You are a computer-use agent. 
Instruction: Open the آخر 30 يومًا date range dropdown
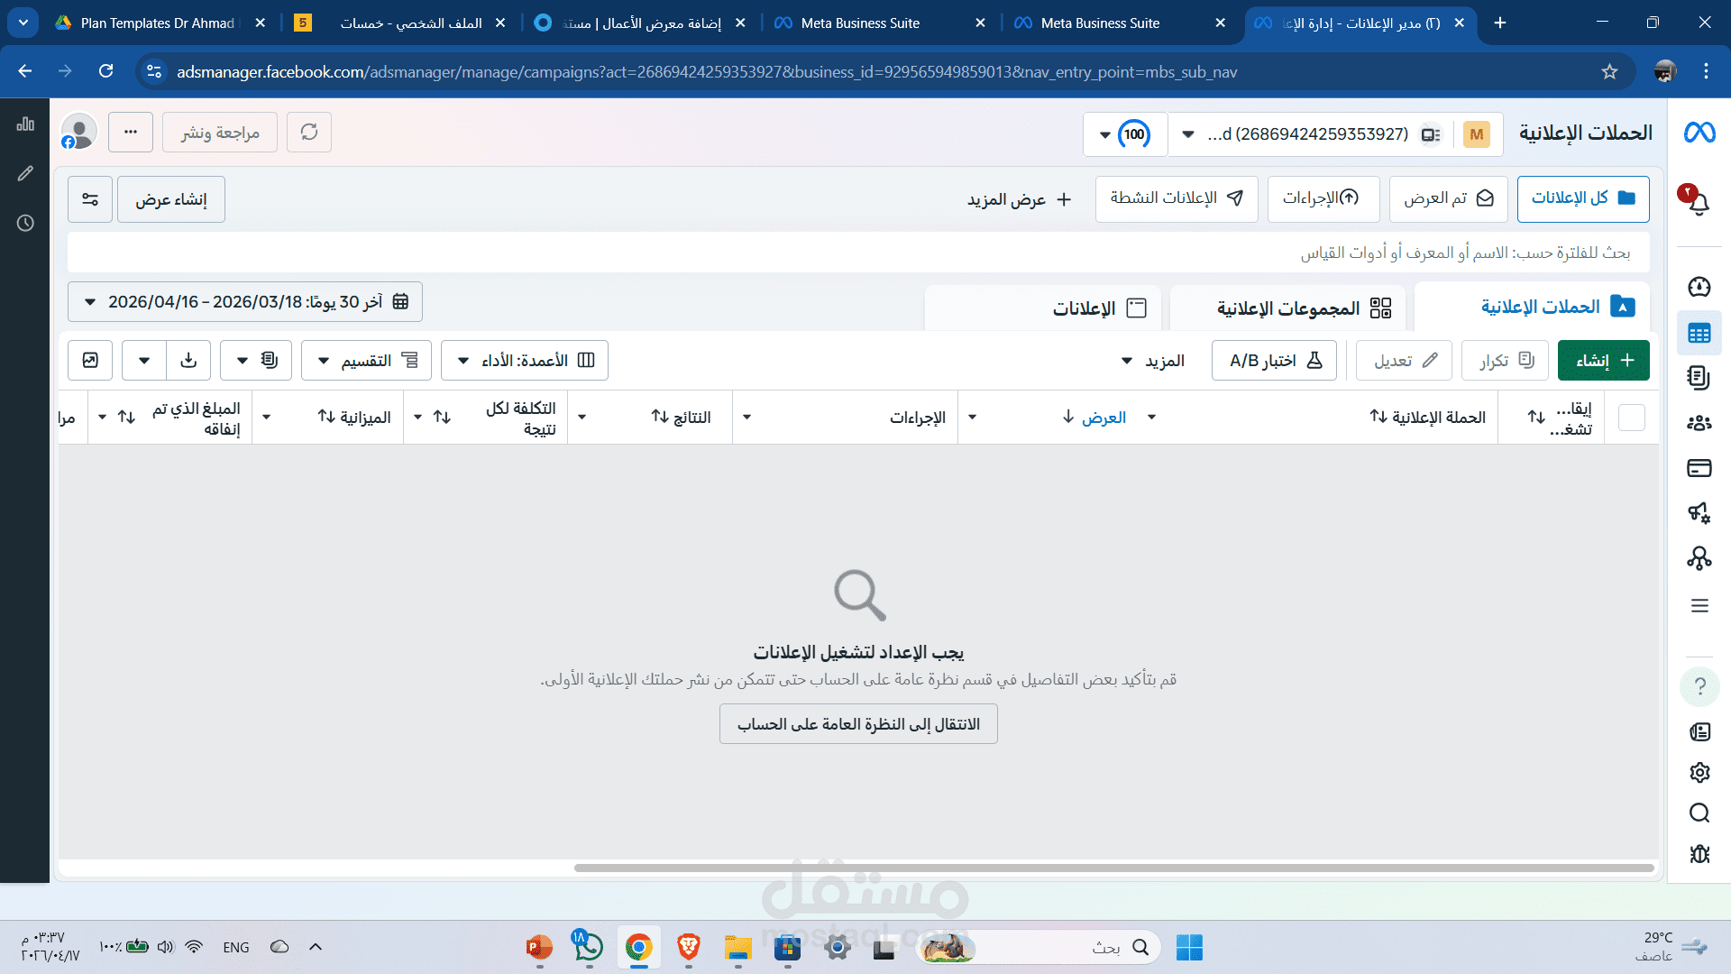click(x=243, y=301)
